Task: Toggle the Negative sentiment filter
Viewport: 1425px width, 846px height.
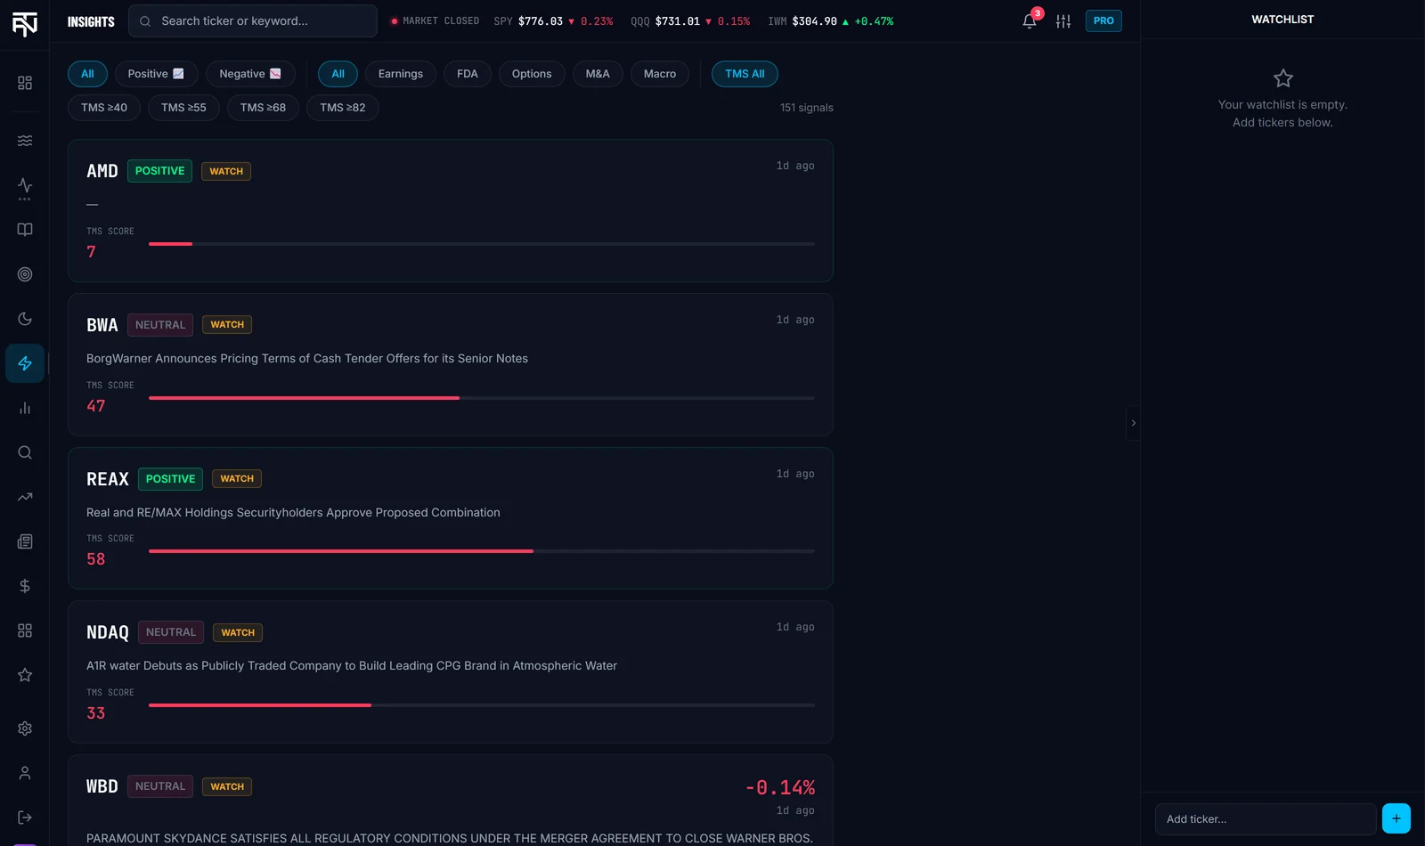Action: (250, 74)
